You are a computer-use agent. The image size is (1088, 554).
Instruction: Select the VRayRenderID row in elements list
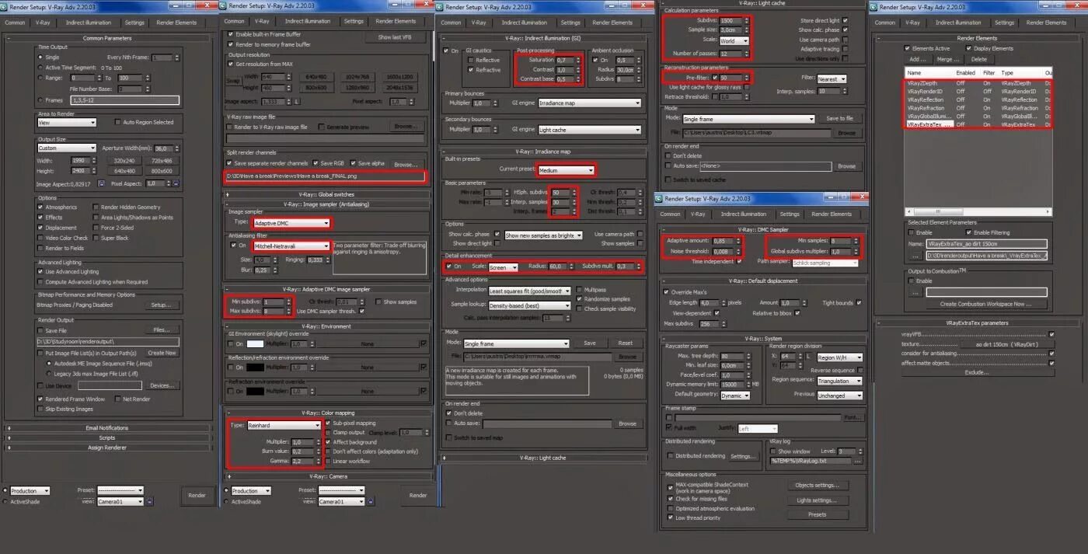(x=978, y=91)
